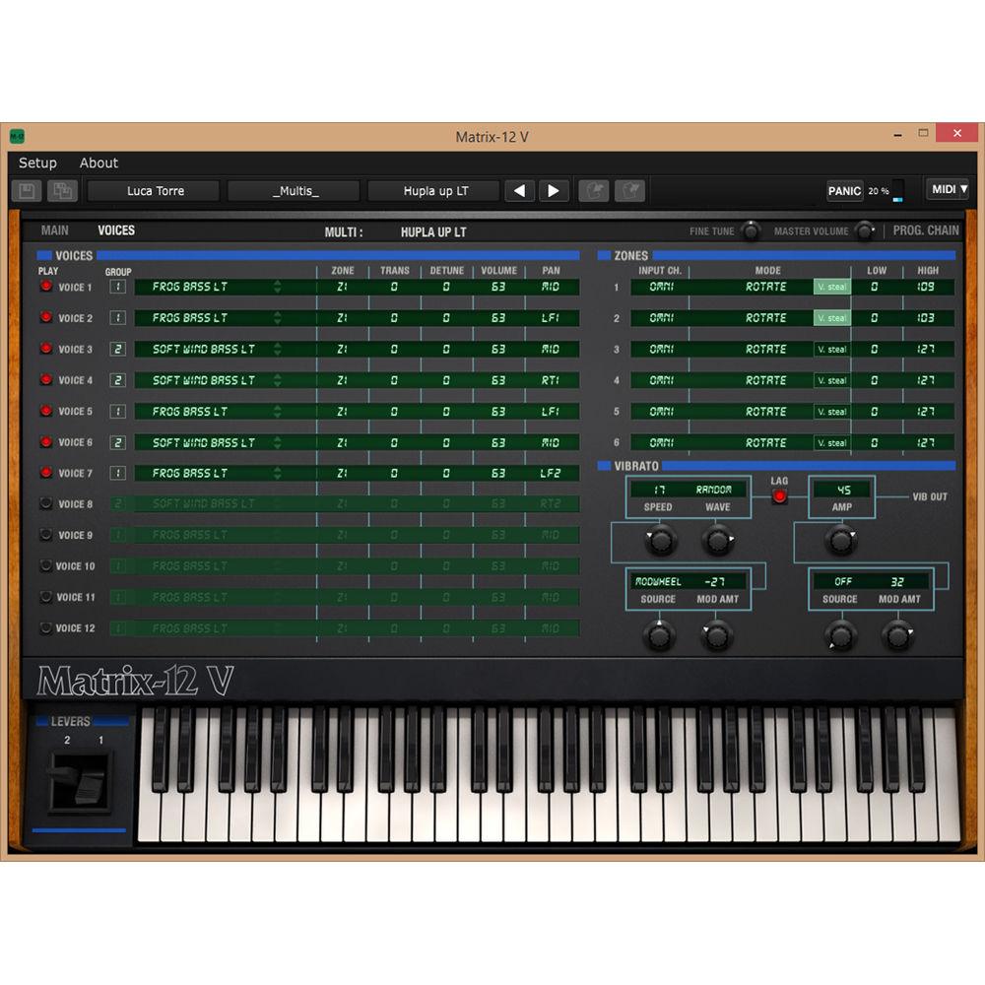Adjust the Master Volume knob
This screenshot has height=985, width=985.
tap(865, 230)
